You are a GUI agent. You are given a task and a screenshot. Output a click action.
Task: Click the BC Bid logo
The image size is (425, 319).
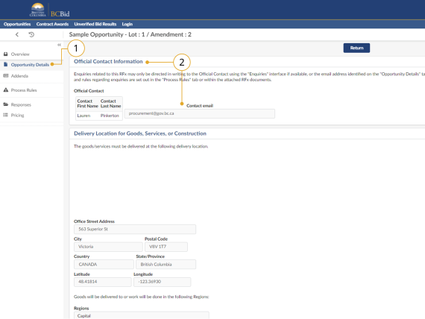click(x=50, y=10)
